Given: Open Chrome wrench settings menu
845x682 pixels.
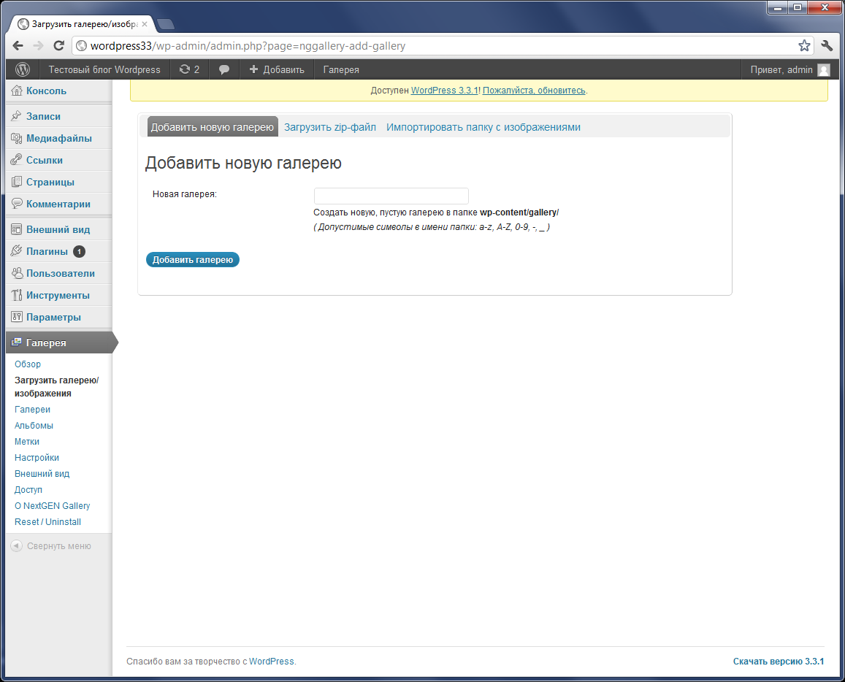Looking at the screenshot, I should [x=827, y=46].
